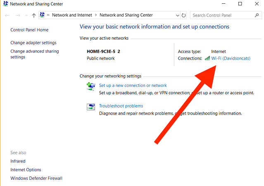
Task: Open Windows Defender Firewall link
Action: (x=36, y=178)
